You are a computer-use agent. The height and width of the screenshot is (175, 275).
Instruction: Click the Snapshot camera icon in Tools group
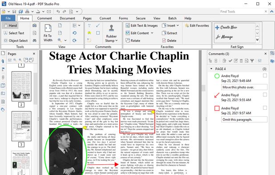coord(35,26)
